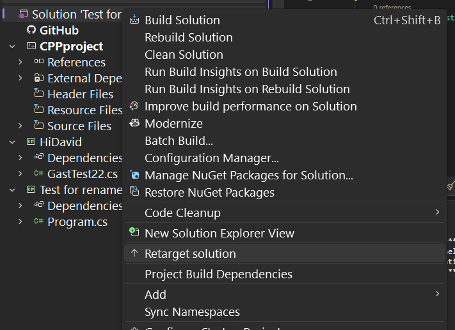455x330 pixels.
Task: Select the Header Files row label
Action: pyautogui.click(x=81, y=94)
